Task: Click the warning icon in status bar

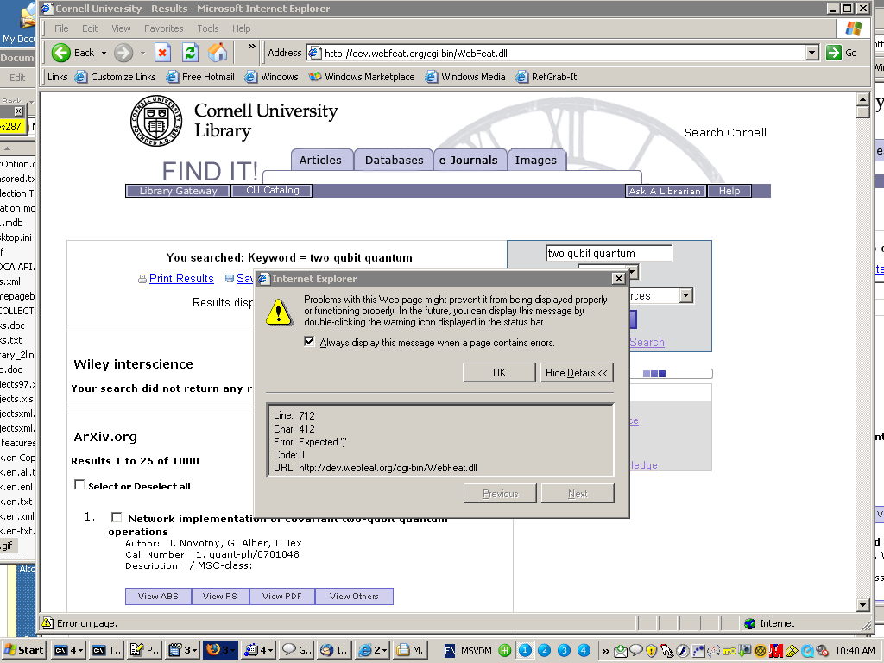Action: (48, 623)
